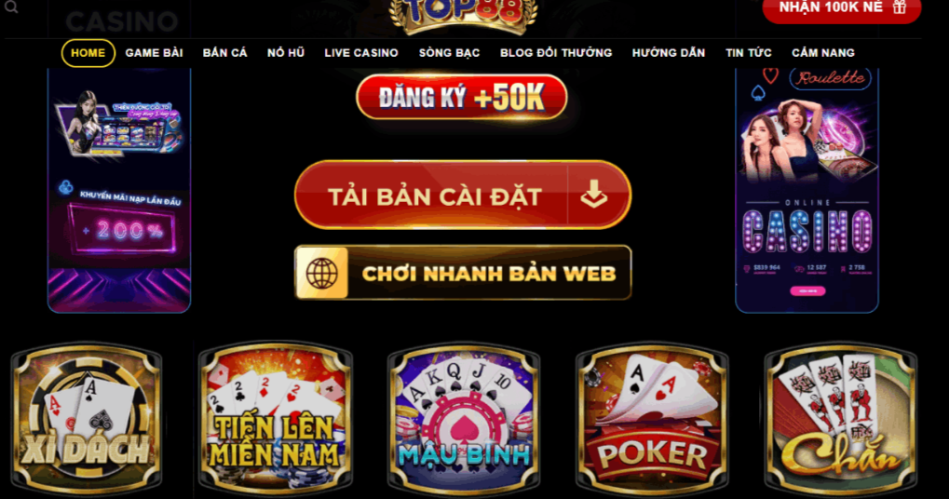
Task: Open the HƯỚNG DẪN menu
Action: click(x=669, y=53)
